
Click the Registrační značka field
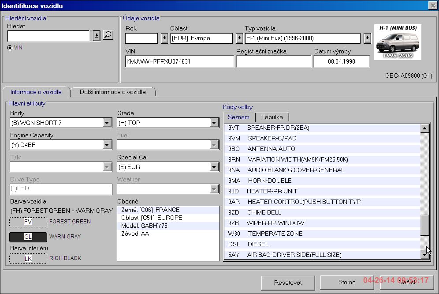point(274,61)
